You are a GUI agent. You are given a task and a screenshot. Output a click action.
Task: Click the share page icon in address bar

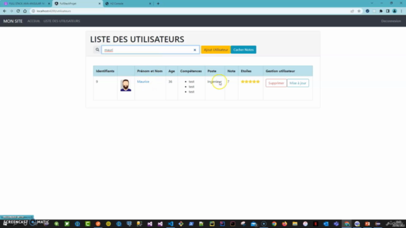click(x=352, y=11)
